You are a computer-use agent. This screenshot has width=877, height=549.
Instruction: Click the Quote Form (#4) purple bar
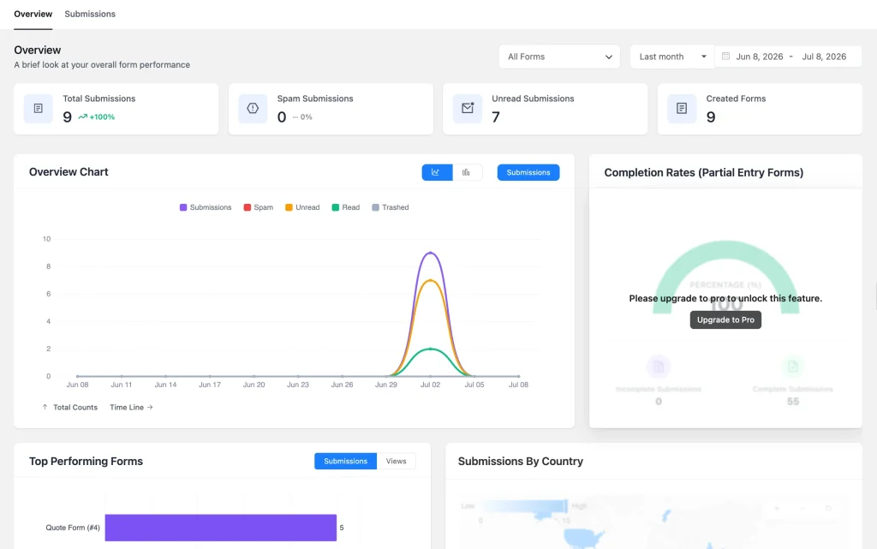[220, 528]
